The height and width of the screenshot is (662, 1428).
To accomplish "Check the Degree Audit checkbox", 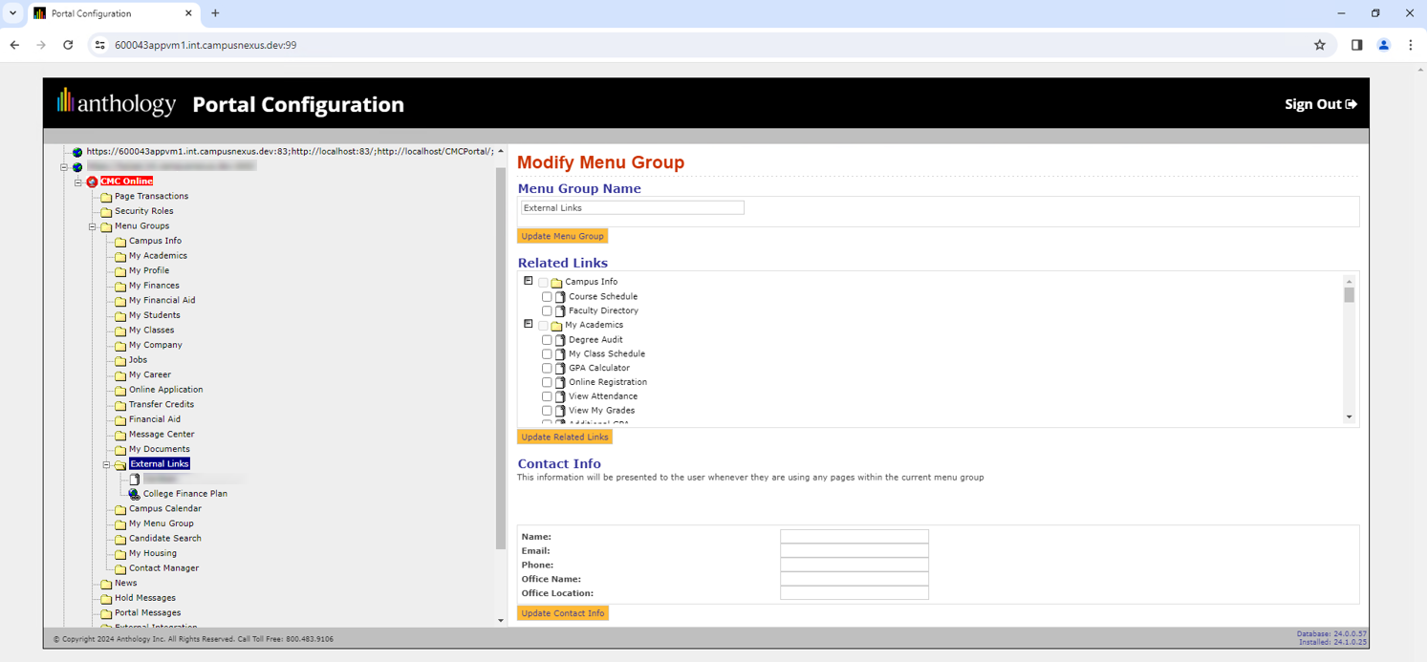I will 547,340.
